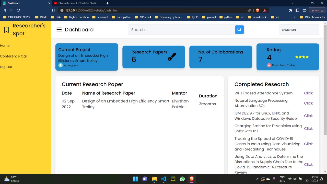Viewport: 327px width, 184px height.
Task: Open browser extensions puzzle icon
Action: (290, 10)
